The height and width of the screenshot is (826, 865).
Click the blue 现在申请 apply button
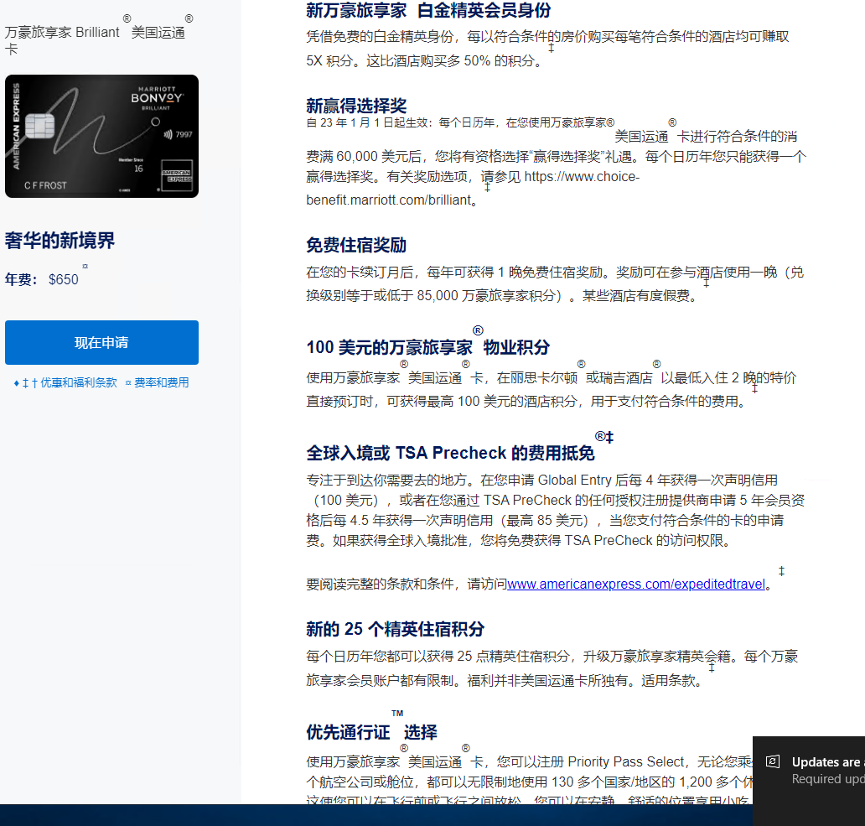pos(101,342)
